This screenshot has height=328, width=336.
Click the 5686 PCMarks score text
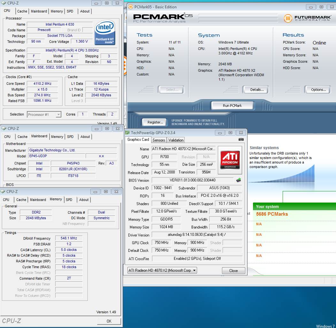(x=272, y=214)
